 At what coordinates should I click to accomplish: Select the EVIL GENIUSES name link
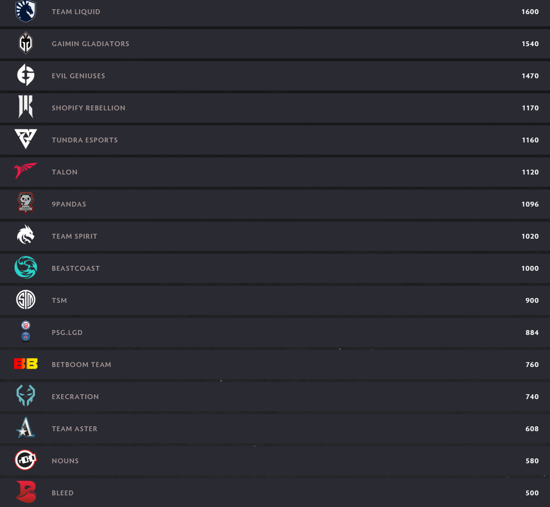[x=79, y=76]
